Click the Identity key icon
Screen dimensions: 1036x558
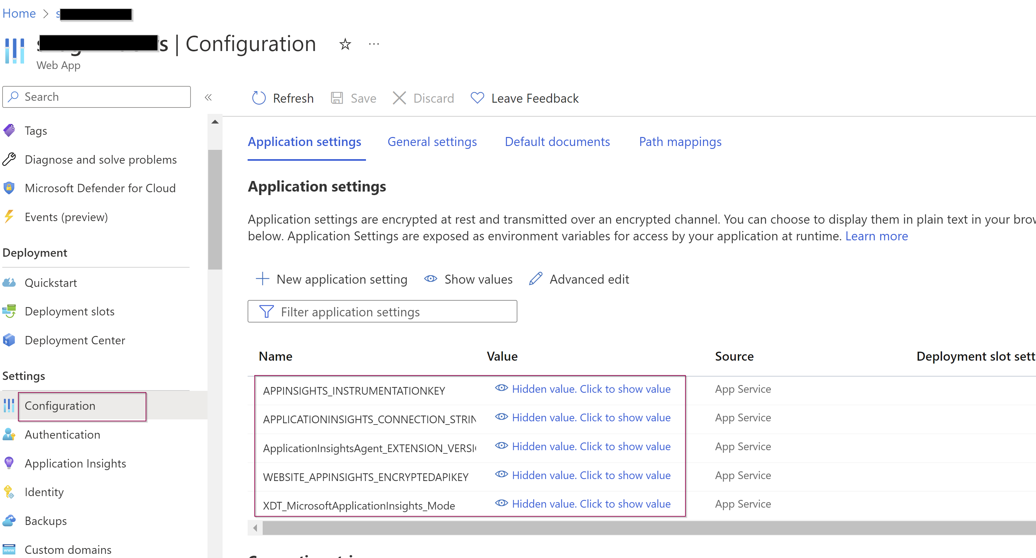[x=9, y=492]
